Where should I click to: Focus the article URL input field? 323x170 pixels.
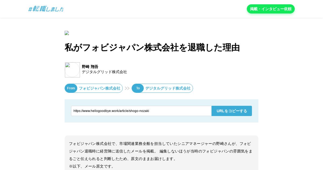click(141, 111)
